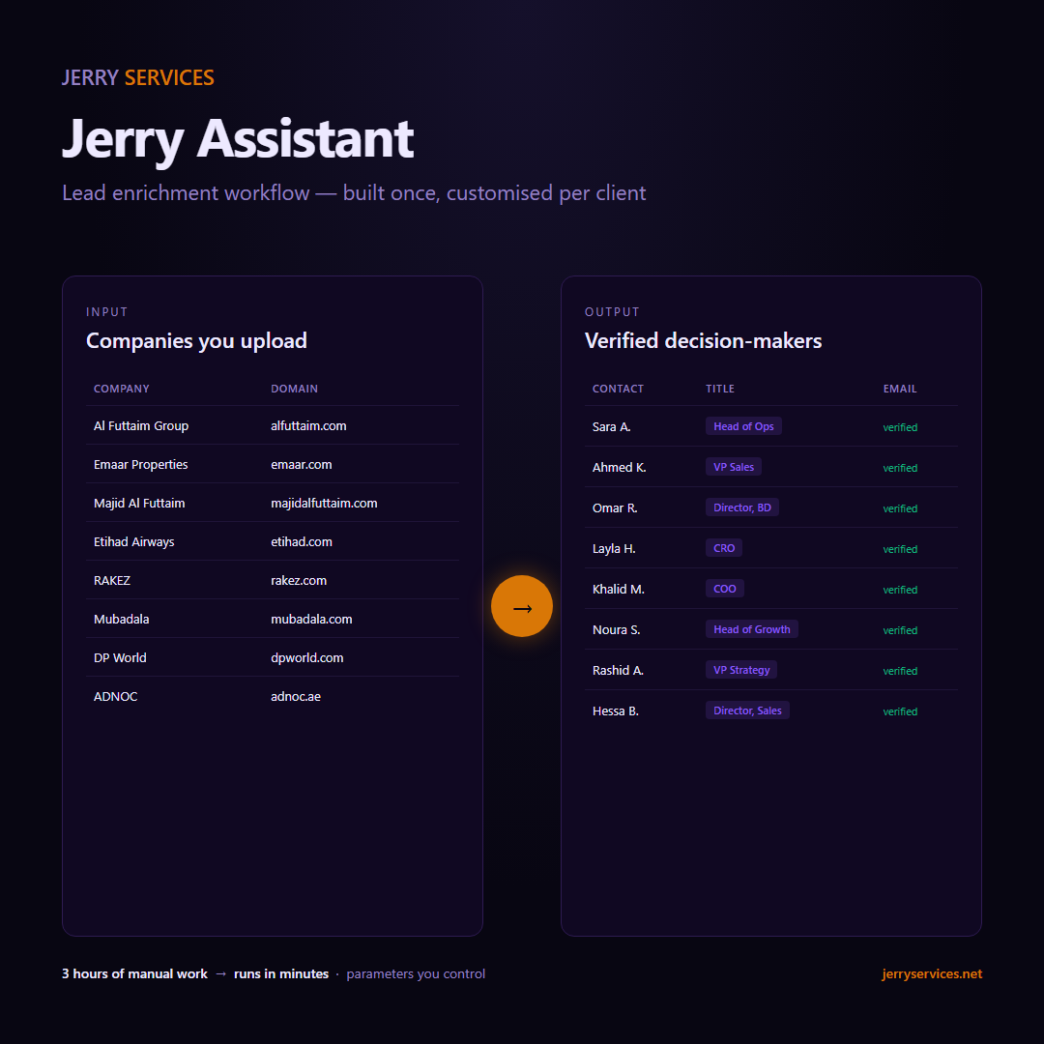This screenshot has height=1044, width=1044.
Task: Click the mubadala.com domain cell
Action: pos(311,619)
